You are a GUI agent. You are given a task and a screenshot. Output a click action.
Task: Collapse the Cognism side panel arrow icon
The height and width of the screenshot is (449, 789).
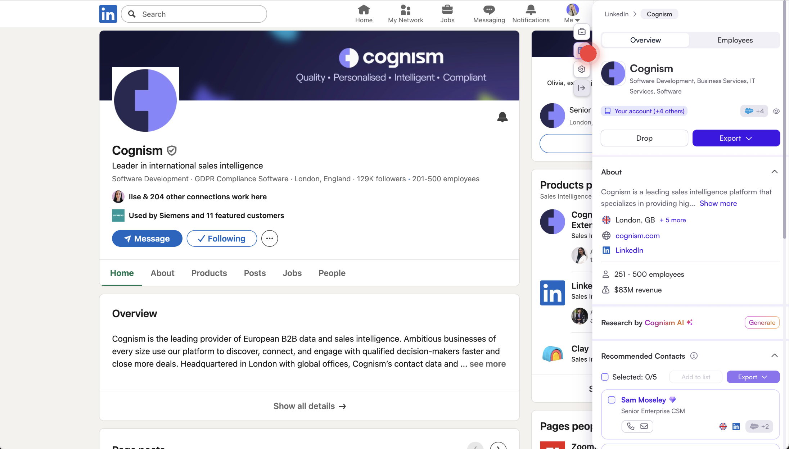pyautogui.click(x=582, y=88)
